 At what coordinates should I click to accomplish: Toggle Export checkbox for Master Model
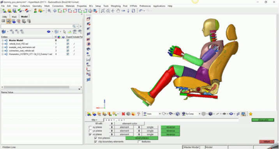[x=68, y=40]
